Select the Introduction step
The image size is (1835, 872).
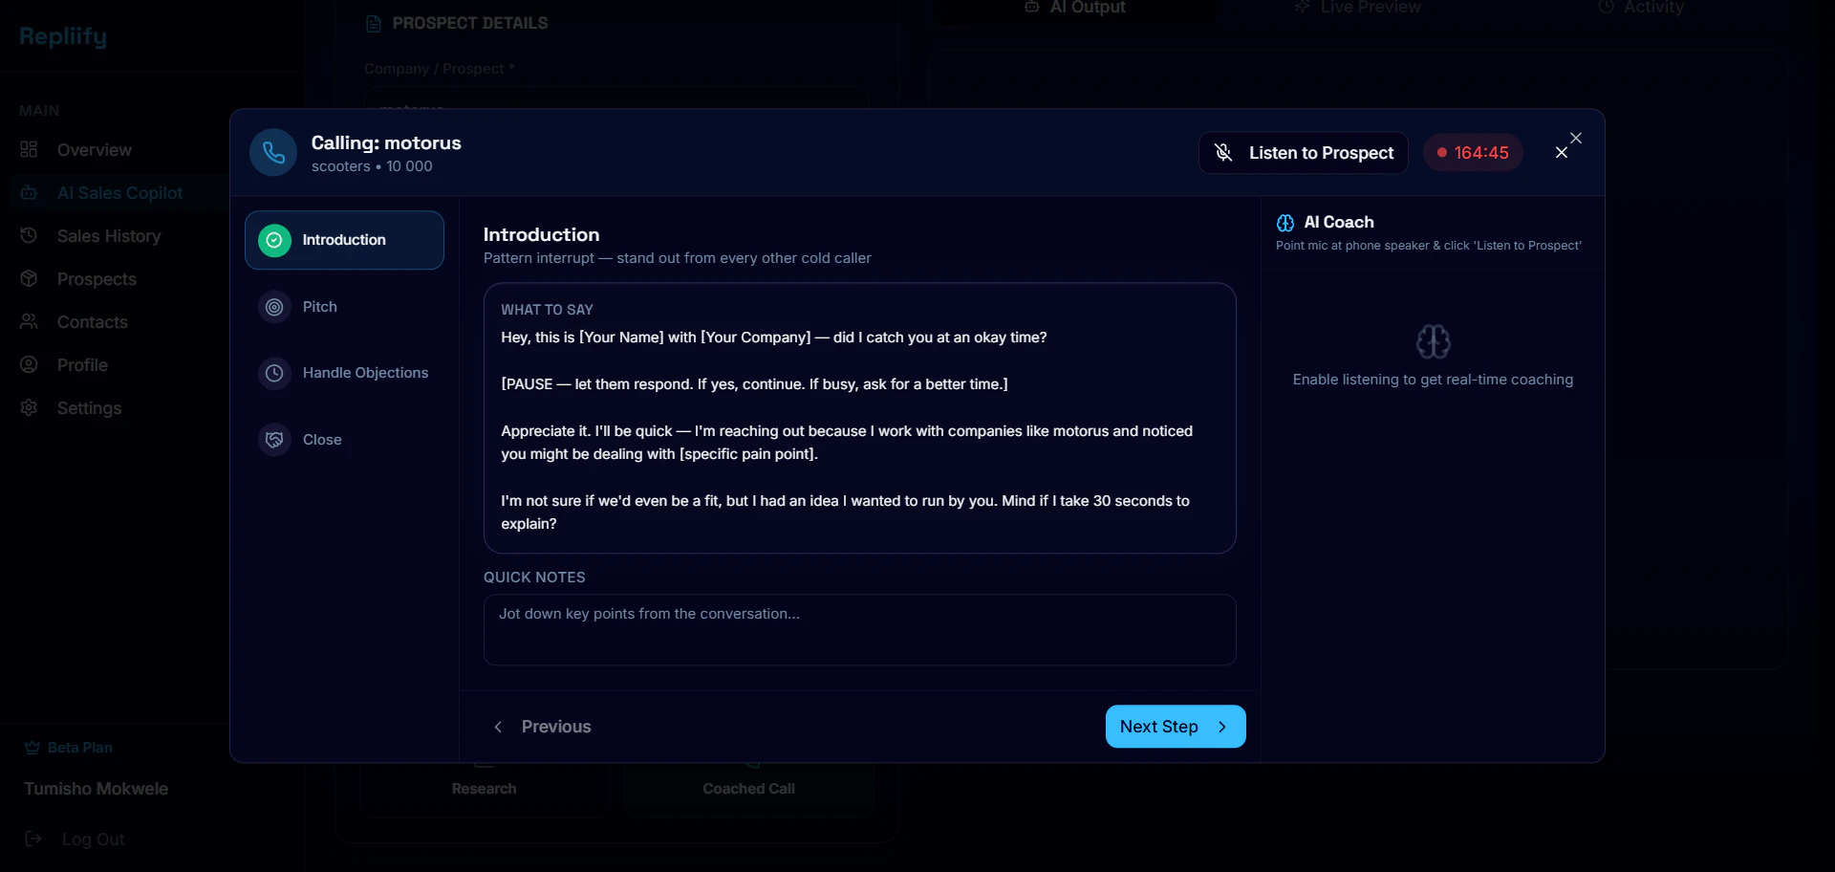coord(344,240)
